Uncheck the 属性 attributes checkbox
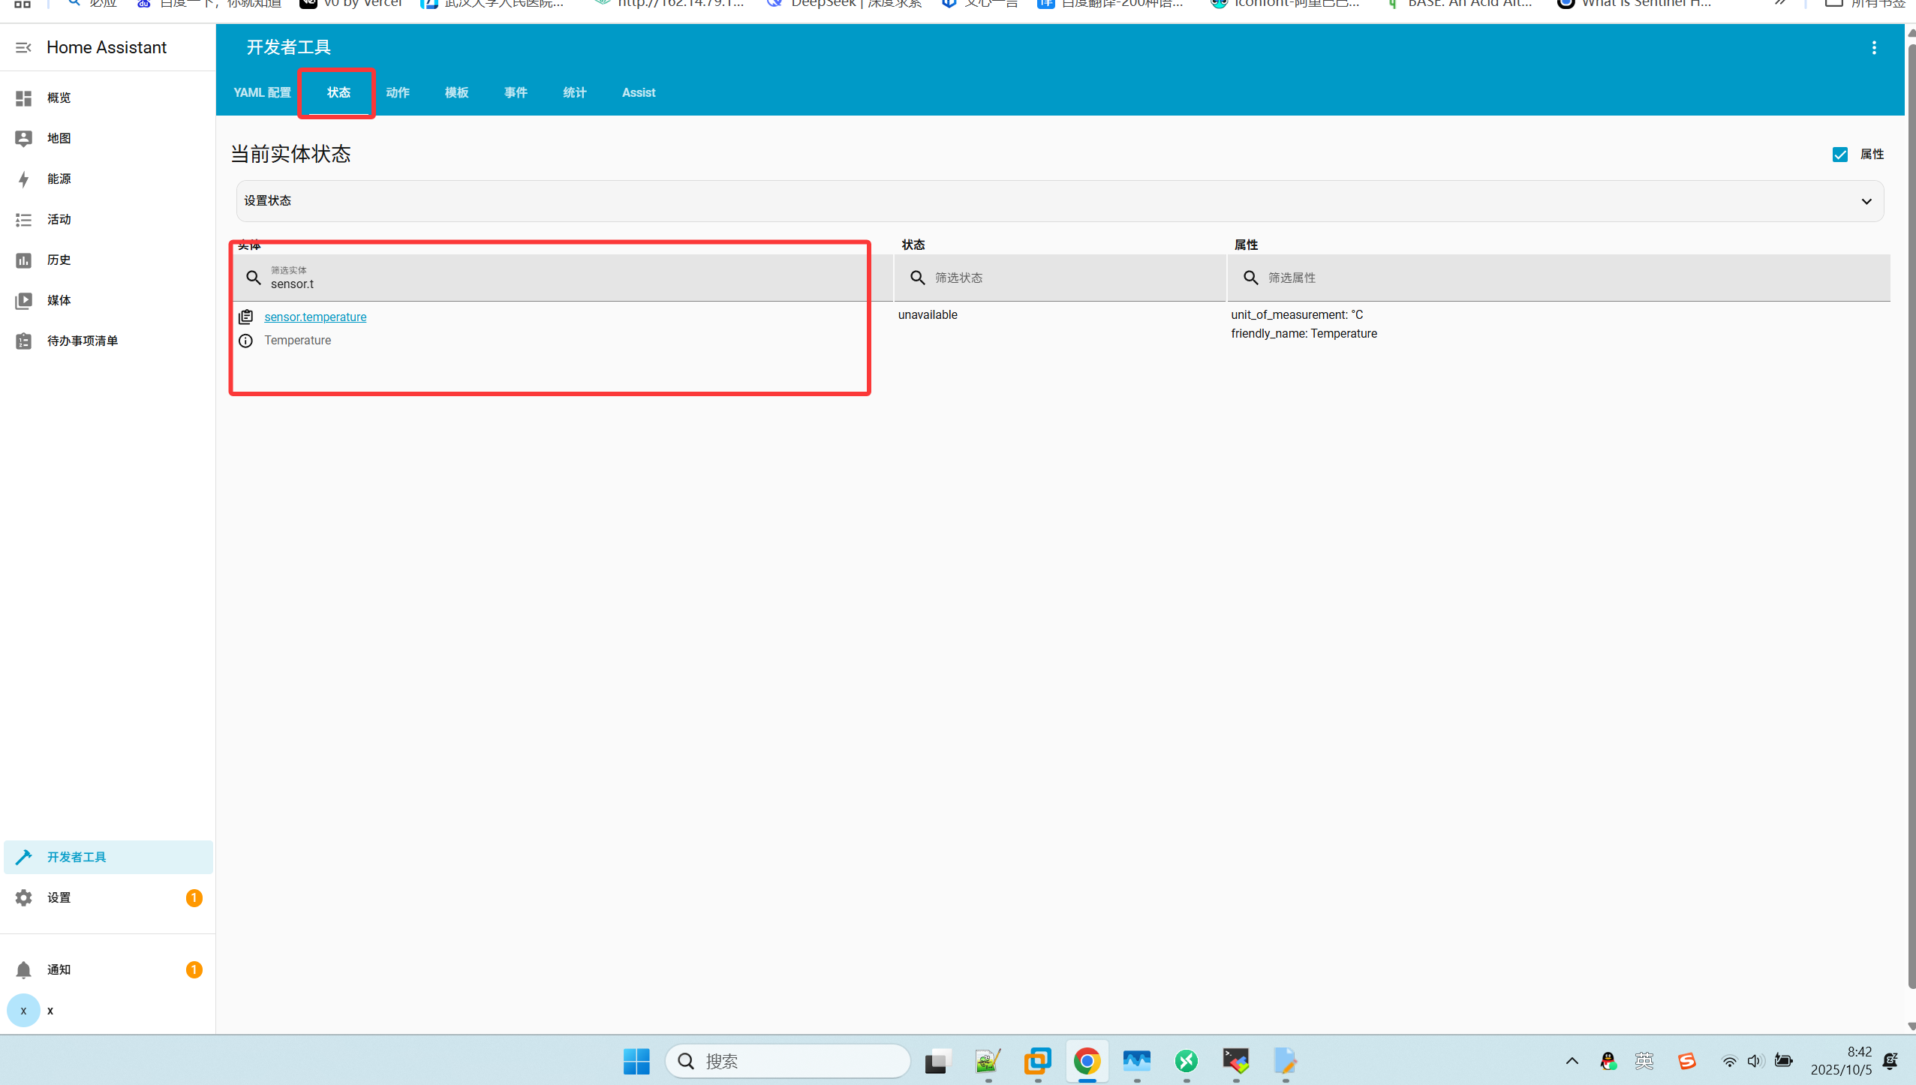1916x1085 pixels. pos(1839,155)
